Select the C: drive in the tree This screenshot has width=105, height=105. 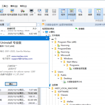(56, 39)
